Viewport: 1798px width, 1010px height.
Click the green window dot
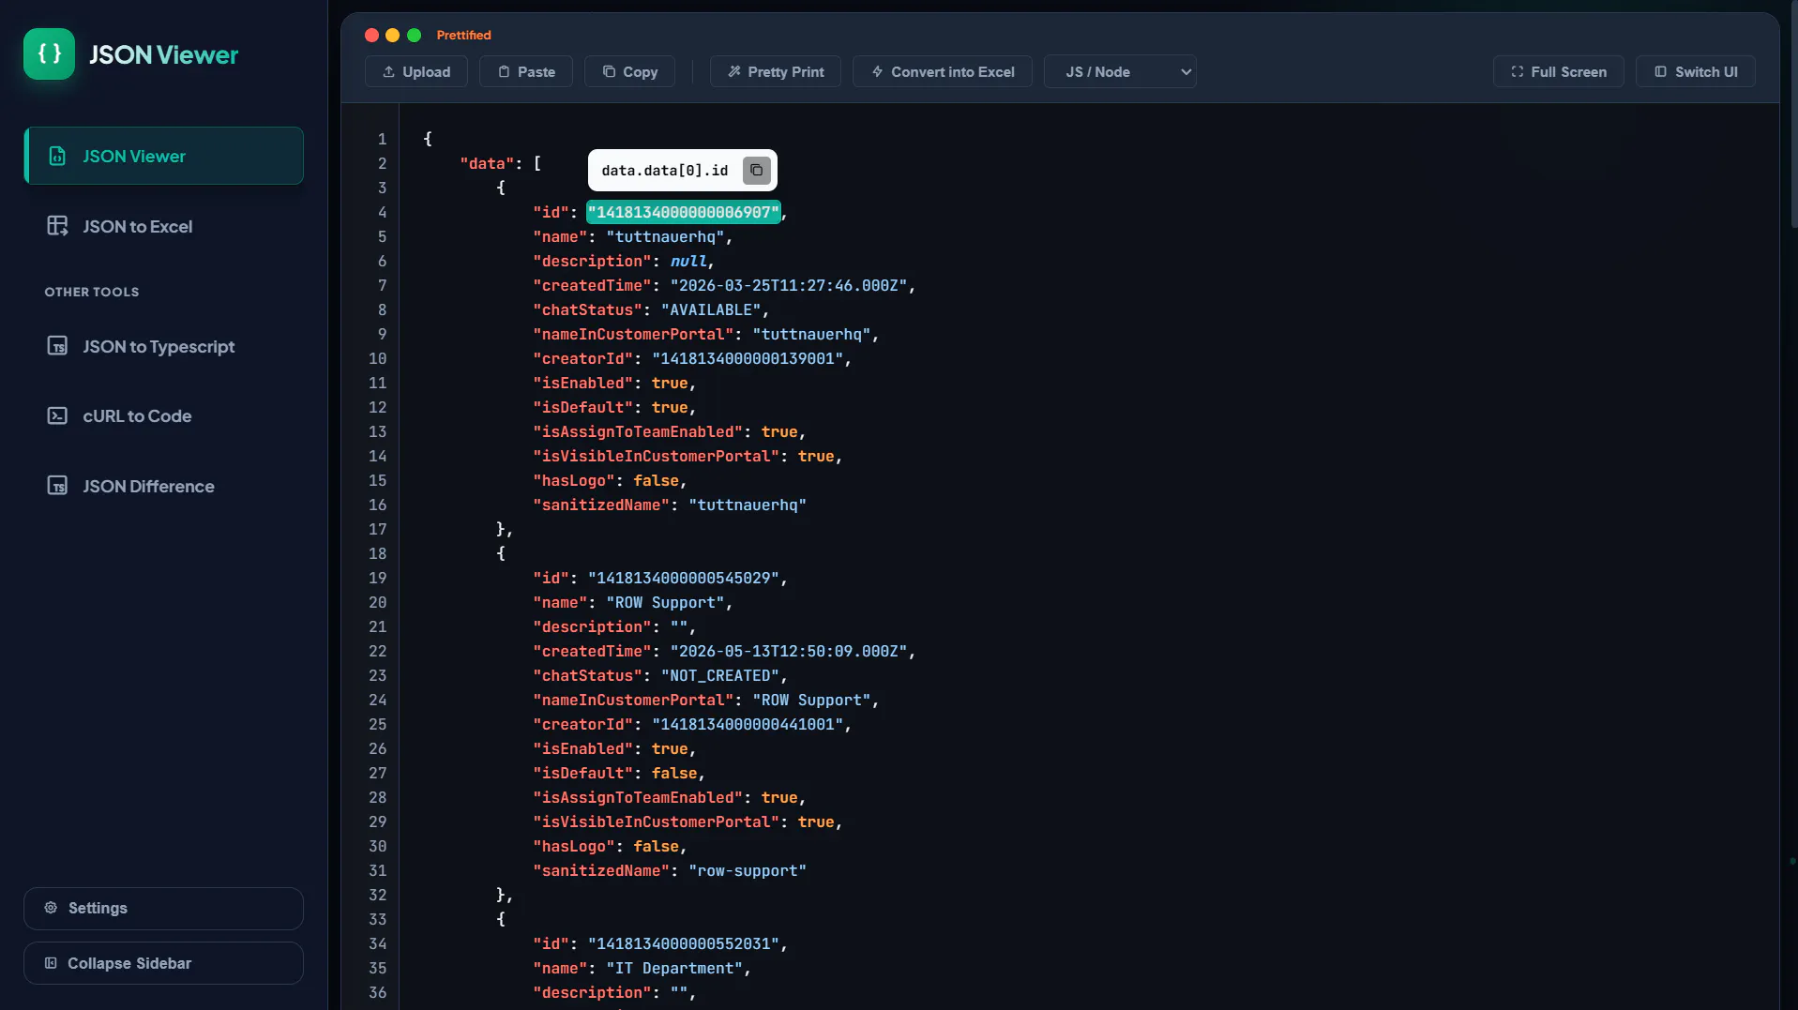(414, 35)
